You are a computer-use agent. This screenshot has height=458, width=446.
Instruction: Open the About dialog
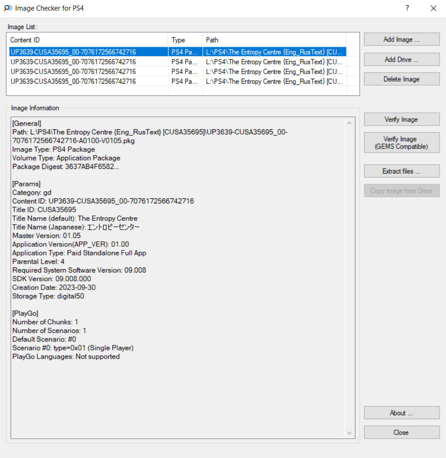401,413
